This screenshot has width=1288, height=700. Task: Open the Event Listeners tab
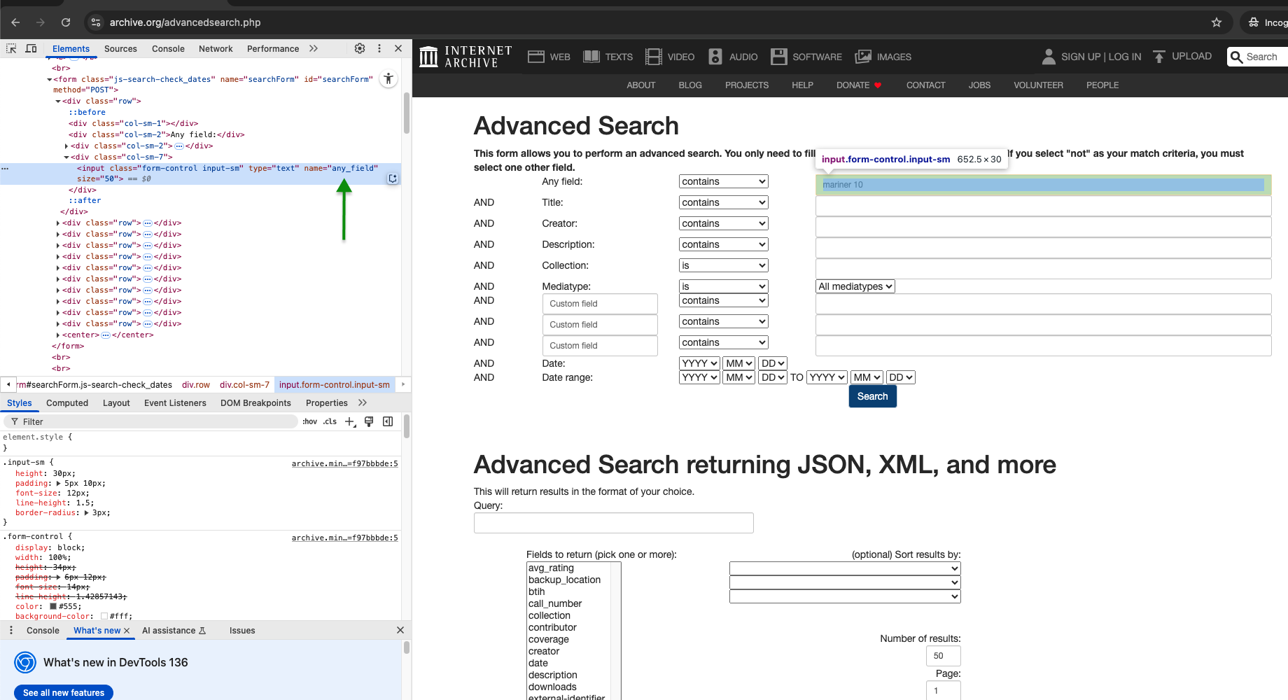point(175,402)
